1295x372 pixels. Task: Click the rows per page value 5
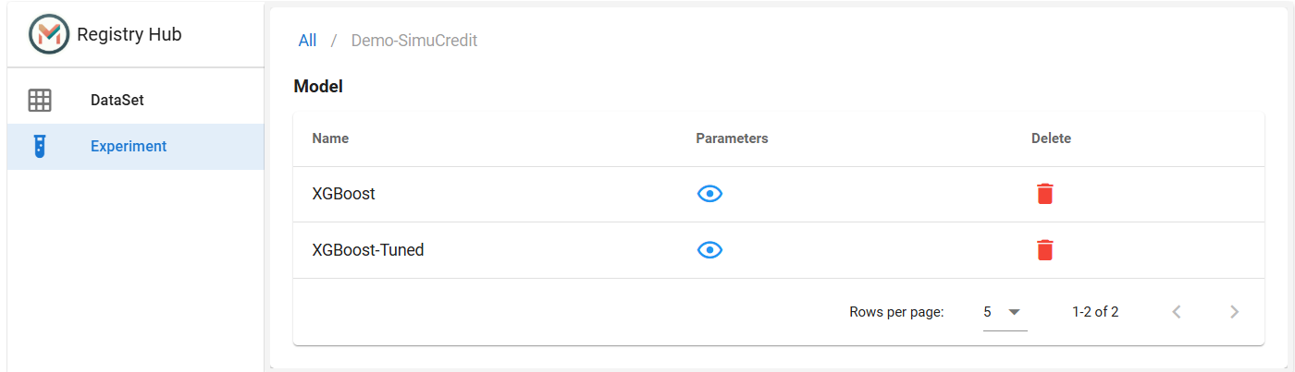pos(988,312)
